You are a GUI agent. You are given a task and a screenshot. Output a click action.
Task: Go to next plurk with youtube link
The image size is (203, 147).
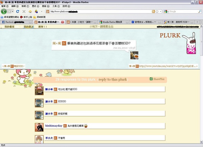pos(163,66)
